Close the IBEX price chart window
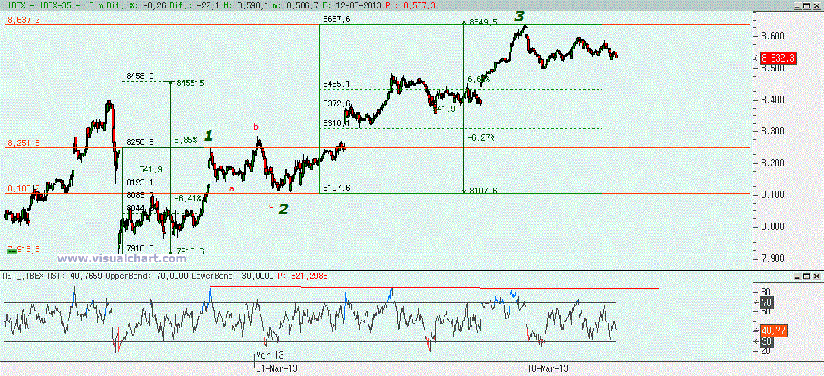Screen dimensions: 824x376 [x=816, y=6]
